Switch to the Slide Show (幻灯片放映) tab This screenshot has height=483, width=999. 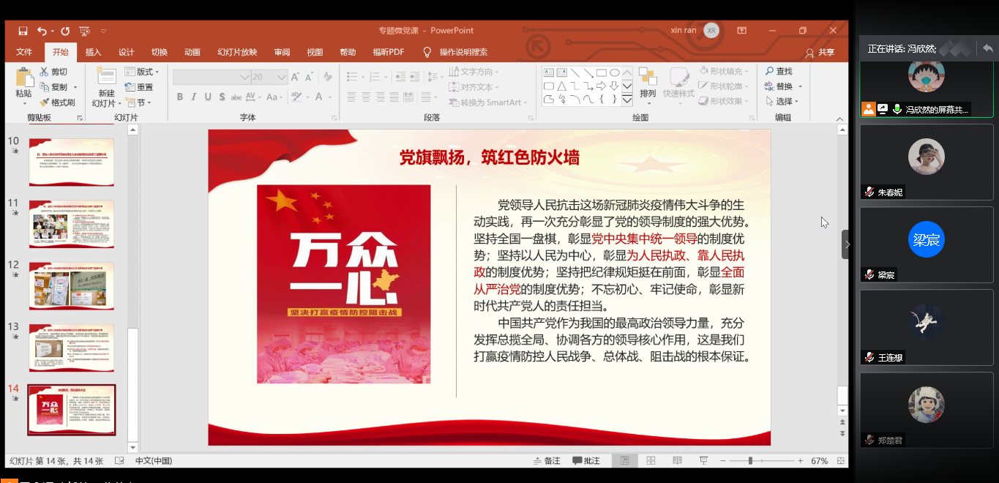(237, 52)
